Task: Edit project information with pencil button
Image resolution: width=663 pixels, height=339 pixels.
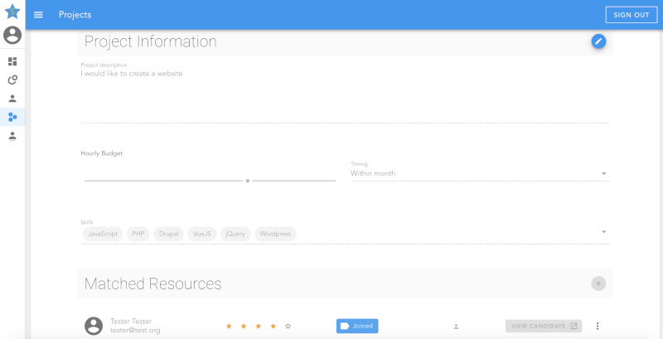Action: [x=598, y=41]
